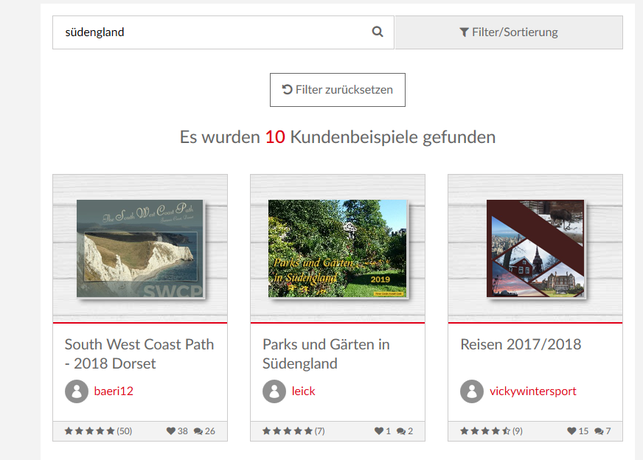Click avatar icon next to vickywintersport
Viewport: 643px width, 460px height.
click(472, 391)
